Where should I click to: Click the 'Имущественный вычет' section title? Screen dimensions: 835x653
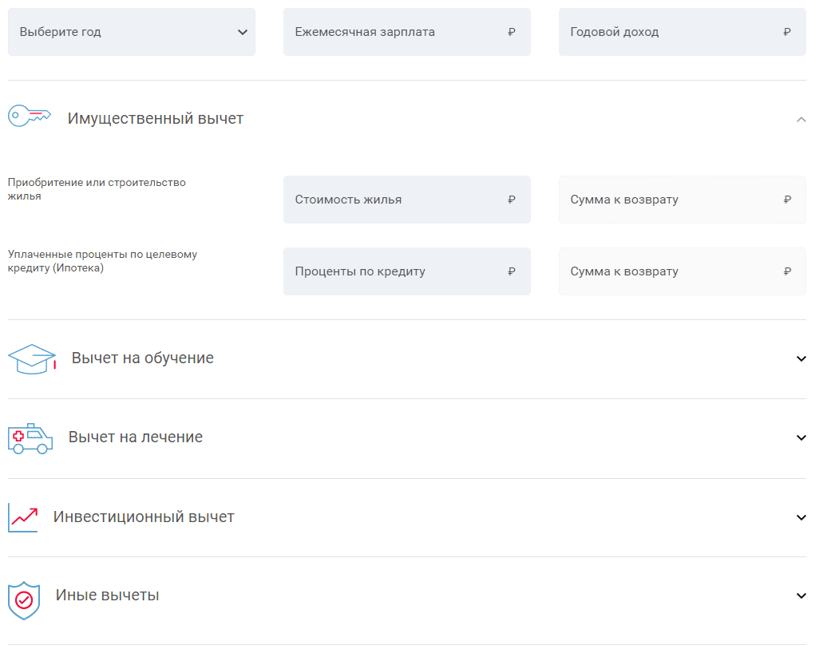(x=156, y=119)
